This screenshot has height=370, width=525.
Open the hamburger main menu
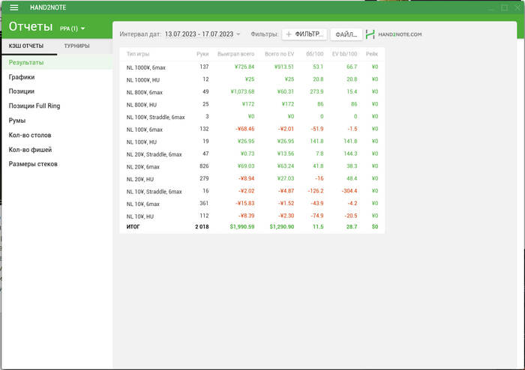pyautogui.click(x=13, y=7)
